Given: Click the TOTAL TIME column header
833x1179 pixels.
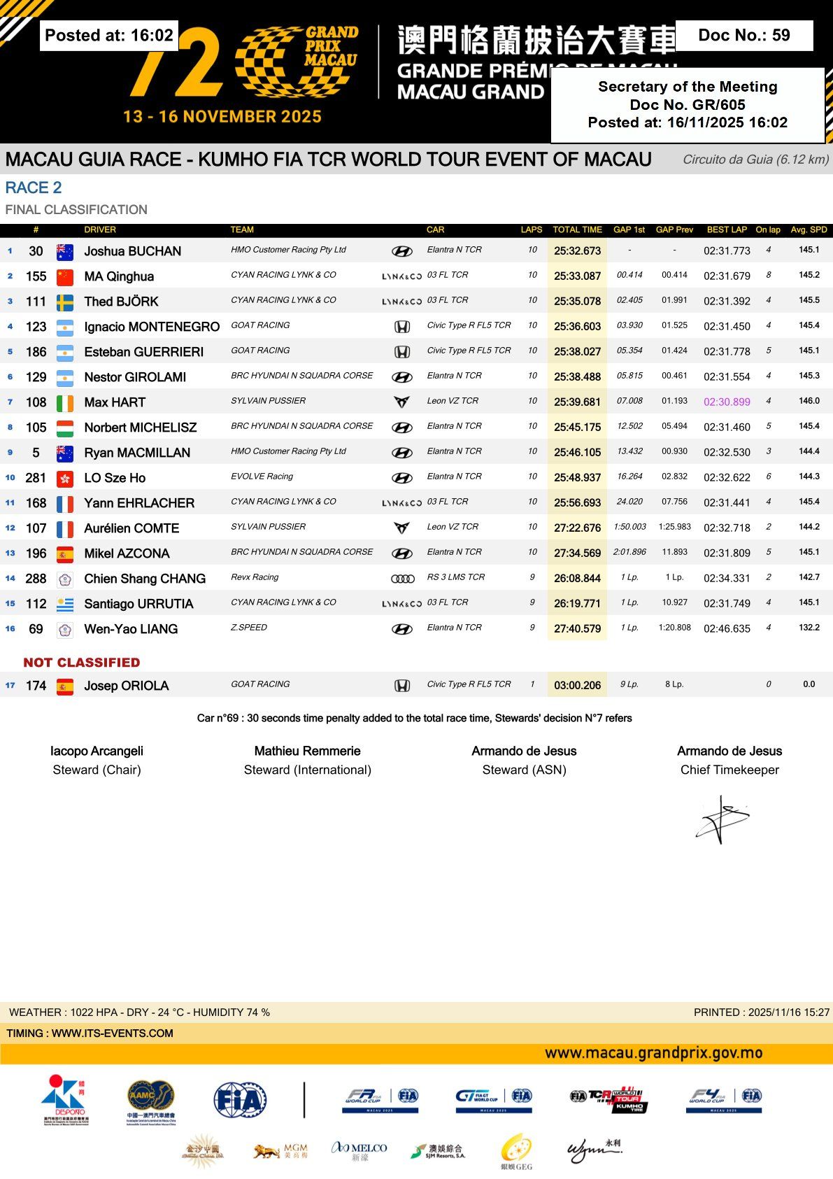Looking at the screenshot, I should pos(577,230).
